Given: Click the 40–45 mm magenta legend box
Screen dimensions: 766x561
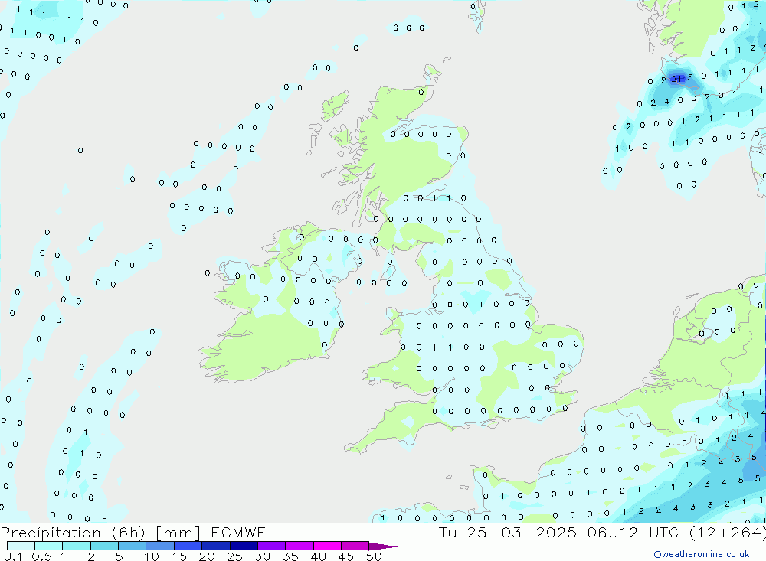Looking at the screenshot, I should pos(327,546).
